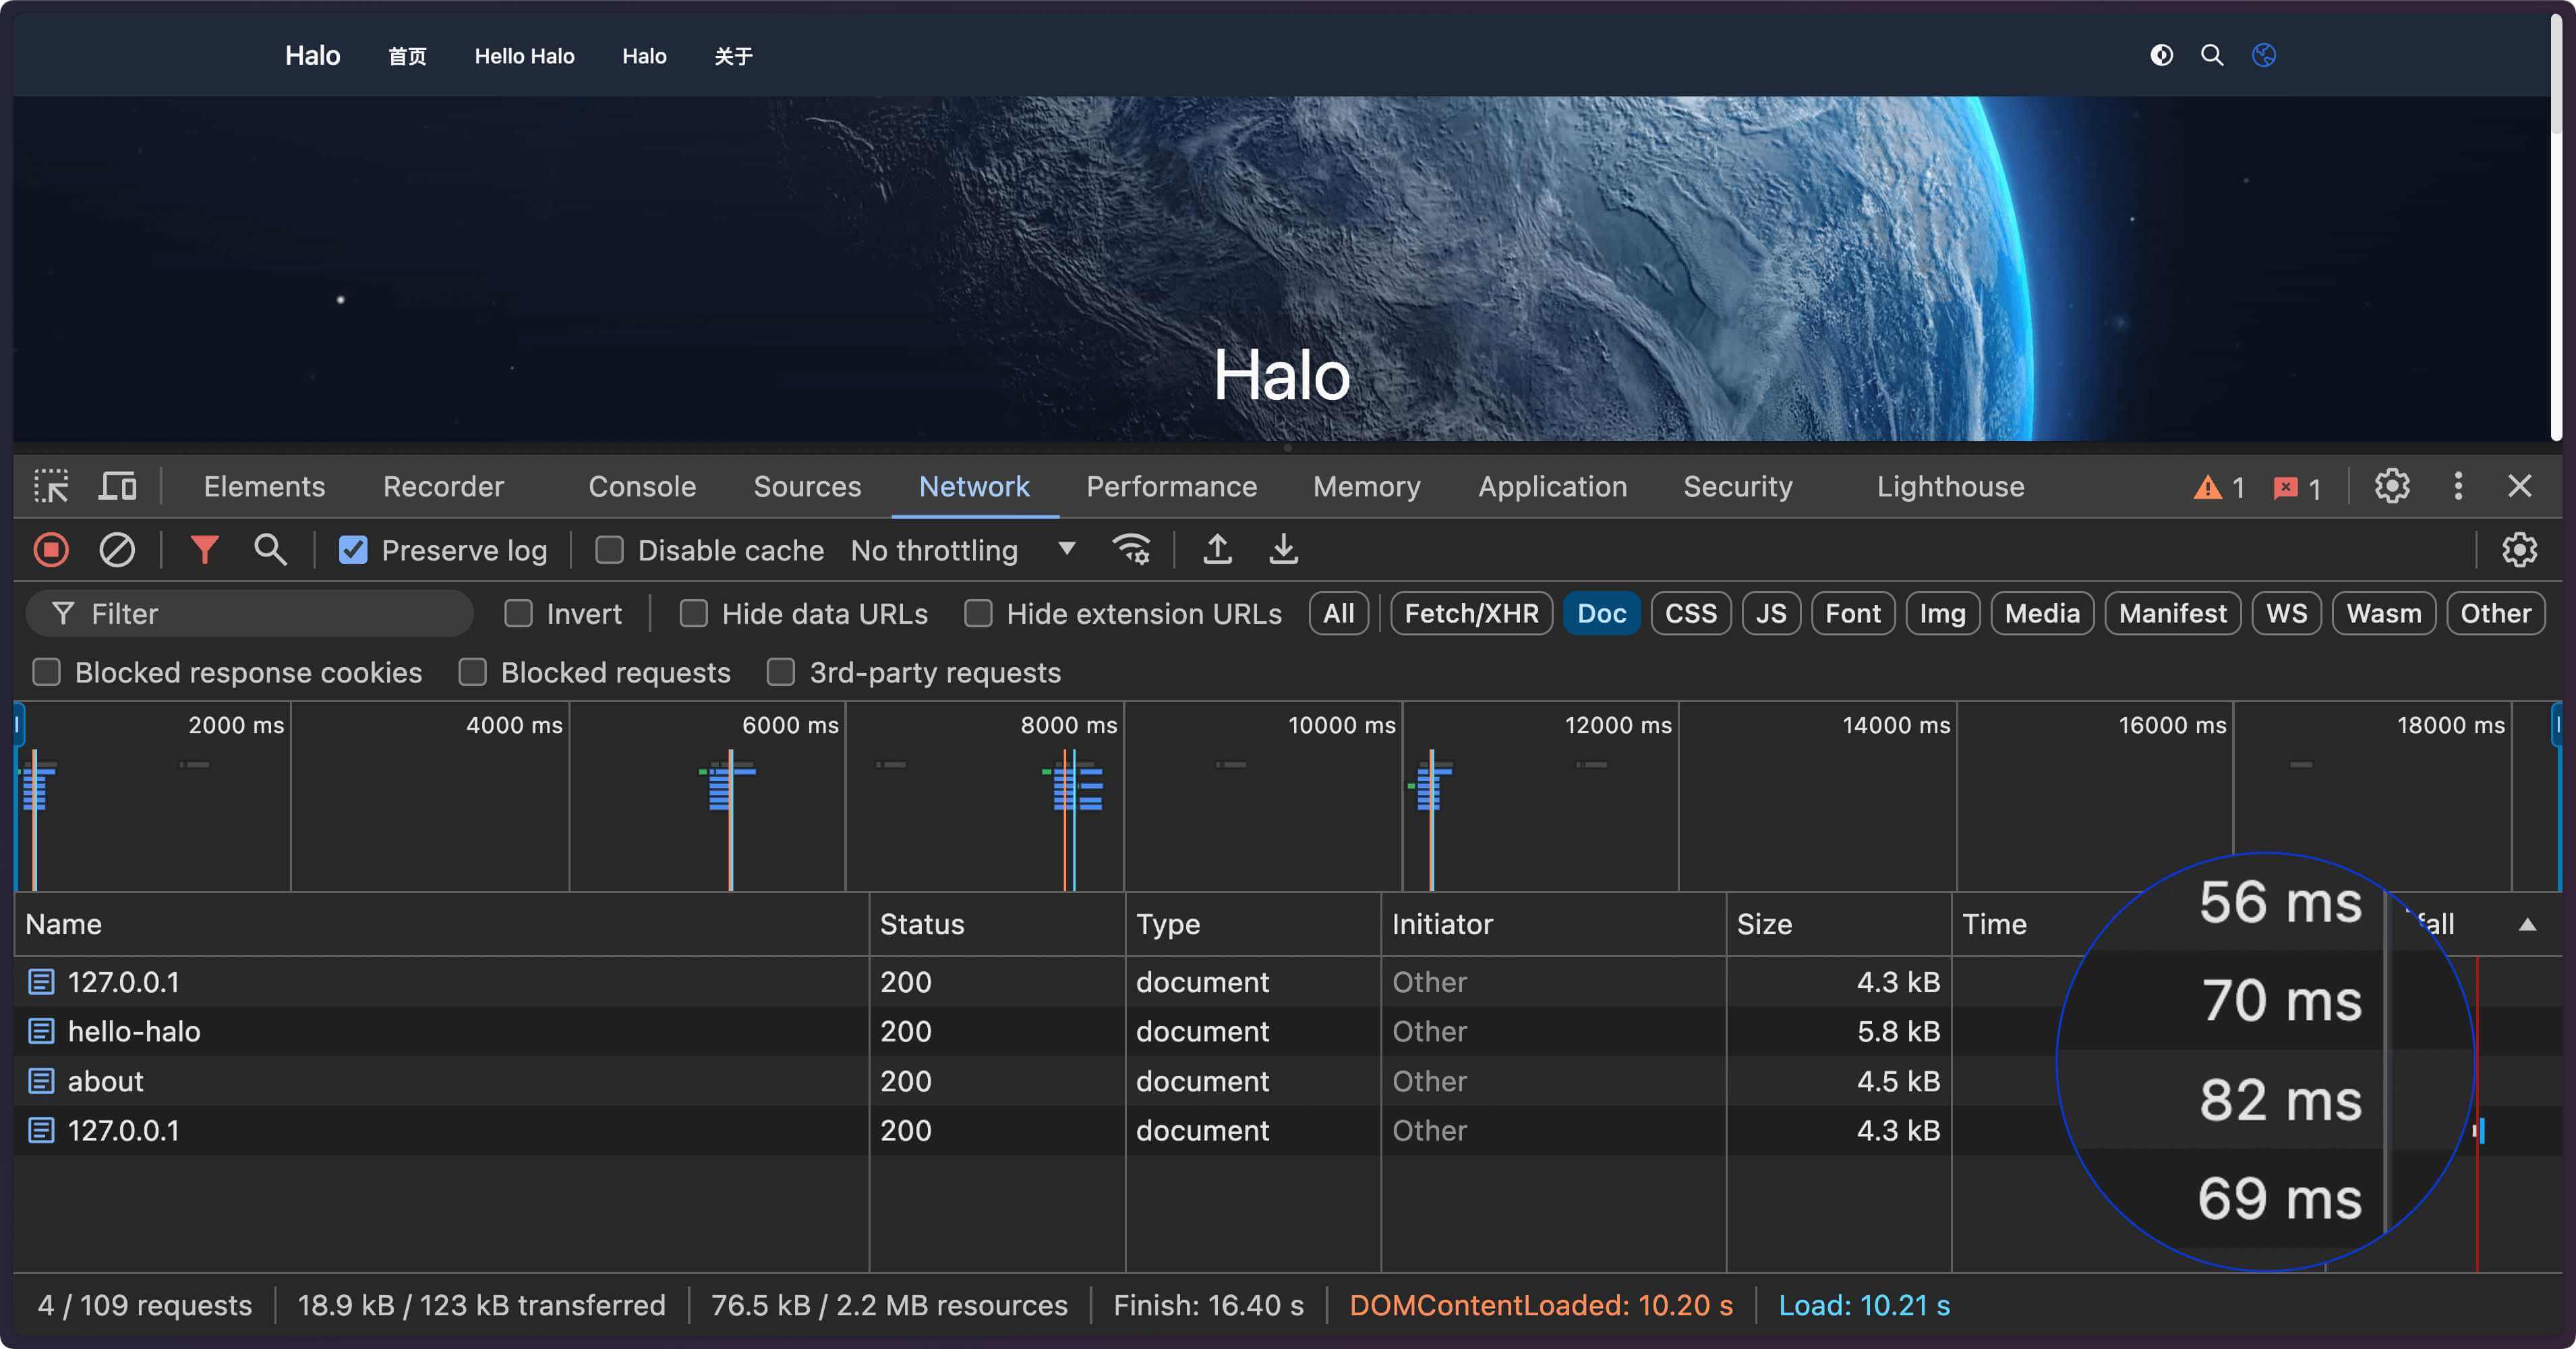
Task: Enable the Disable cache checkbox
Action: [610, 548]
